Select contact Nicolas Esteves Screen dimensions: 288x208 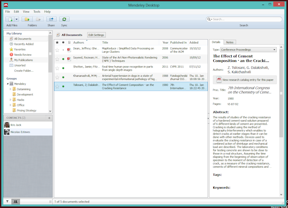(28, 132)
